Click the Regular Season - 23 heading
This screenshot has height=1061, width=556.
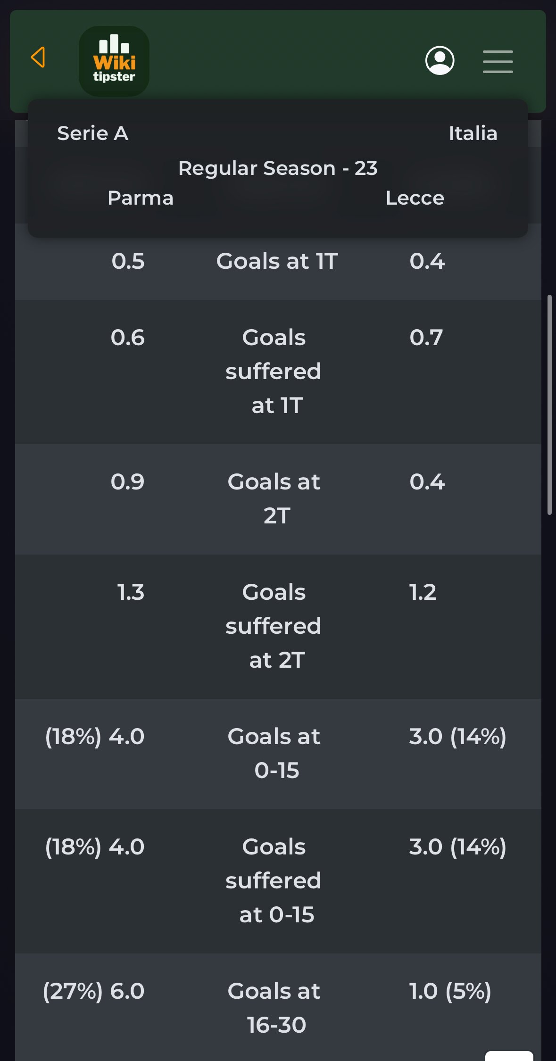(x=278, y=168)
